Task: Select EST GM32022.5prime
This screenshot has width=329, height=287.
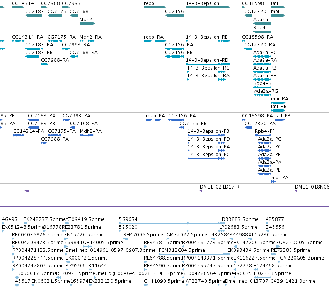Action: pyautogui.click(x=168, y=239)
